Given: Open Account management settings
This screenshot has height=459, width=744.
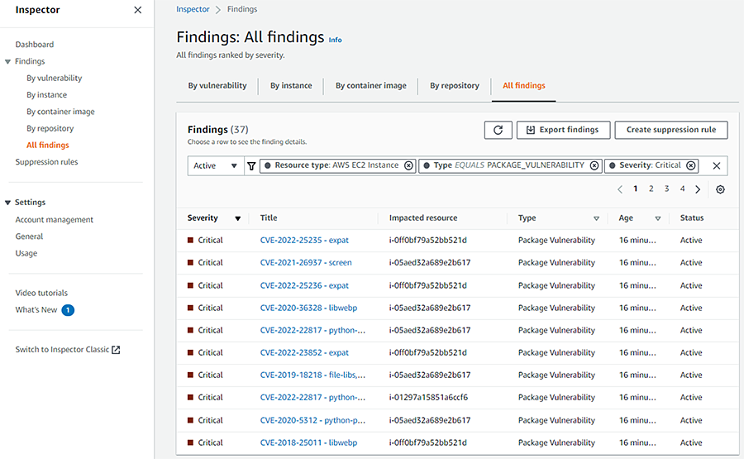Looking at the screenshot, I should tap(54, 220).
